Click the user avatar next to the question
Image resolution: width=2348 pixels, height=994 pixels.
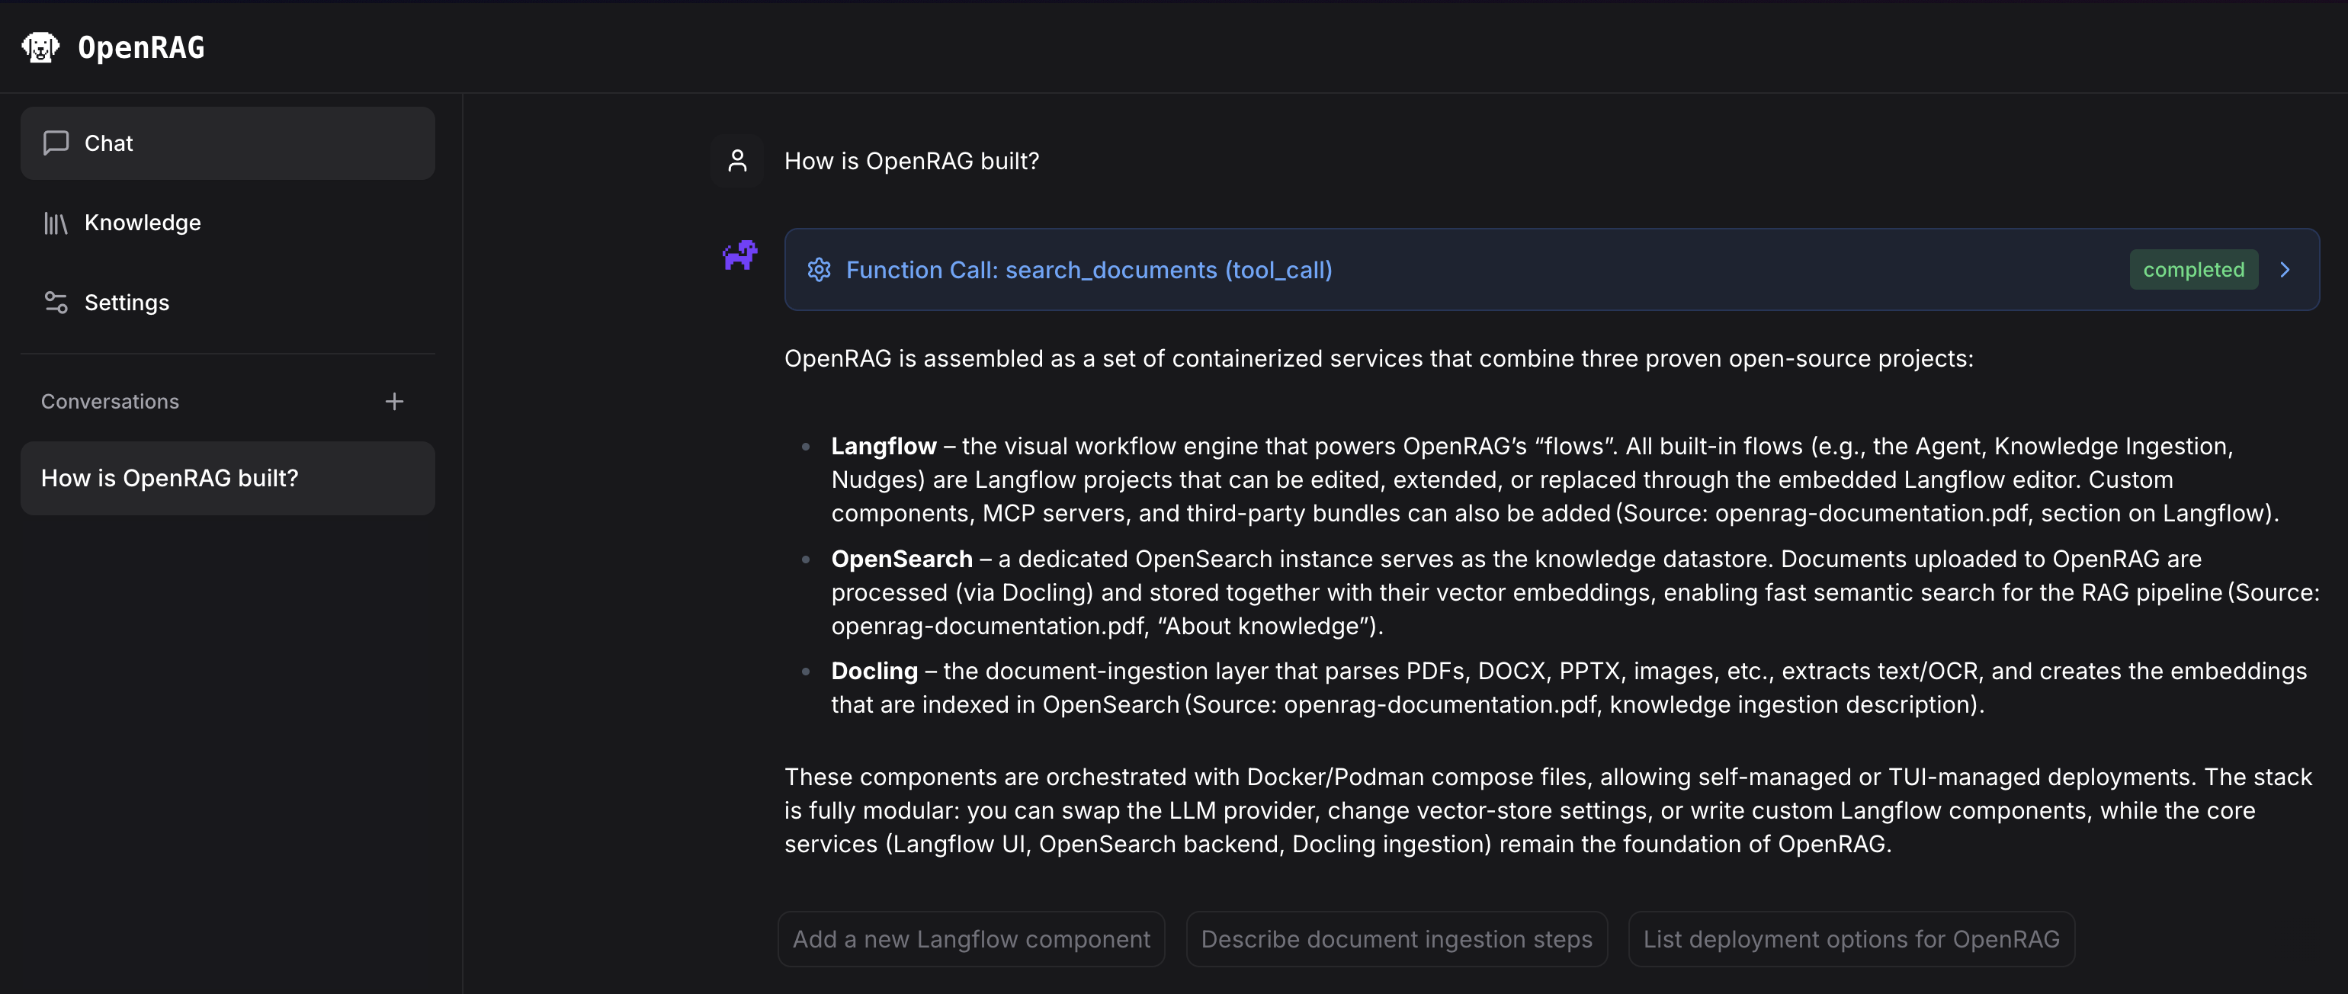(x=737, y=160)
